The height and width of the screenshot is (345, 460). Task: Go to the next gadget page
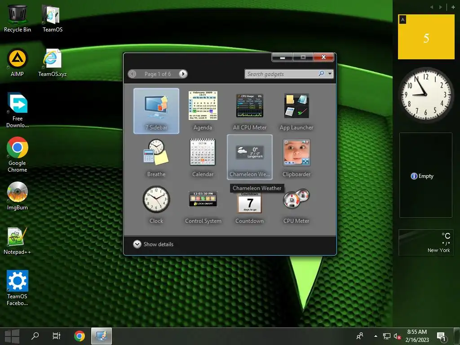183,74
